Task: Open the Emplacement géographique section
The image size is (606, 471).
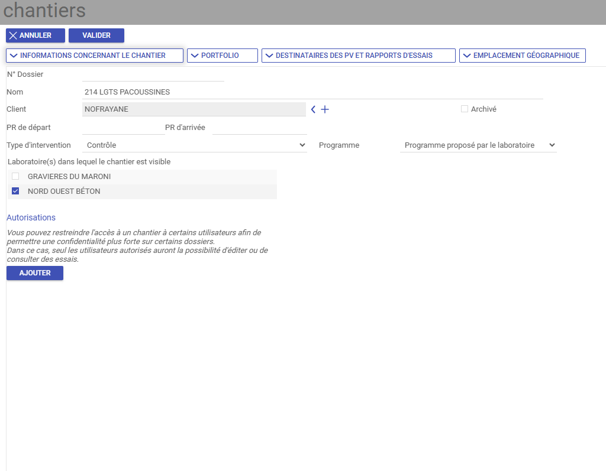Action: pyautogui.click(x=522, y=56)
